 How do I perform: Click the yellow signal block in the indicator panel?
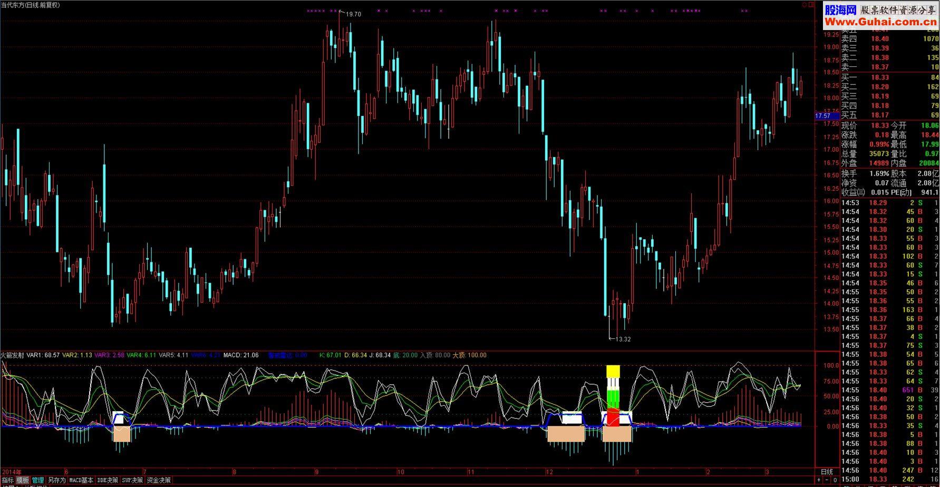pyautogui.click(x=613, y=372)
